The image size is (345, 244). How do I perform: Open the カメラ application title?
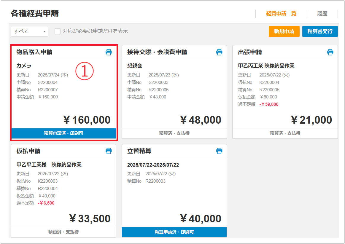click(24, 66)
